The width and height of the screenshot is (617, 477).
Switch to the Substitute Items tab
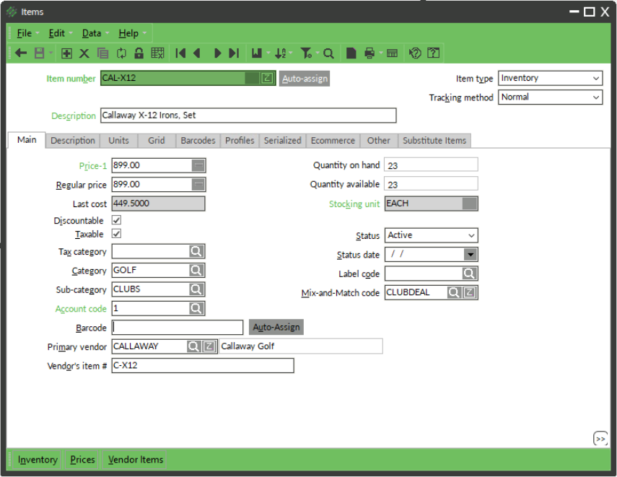[434, 141]
